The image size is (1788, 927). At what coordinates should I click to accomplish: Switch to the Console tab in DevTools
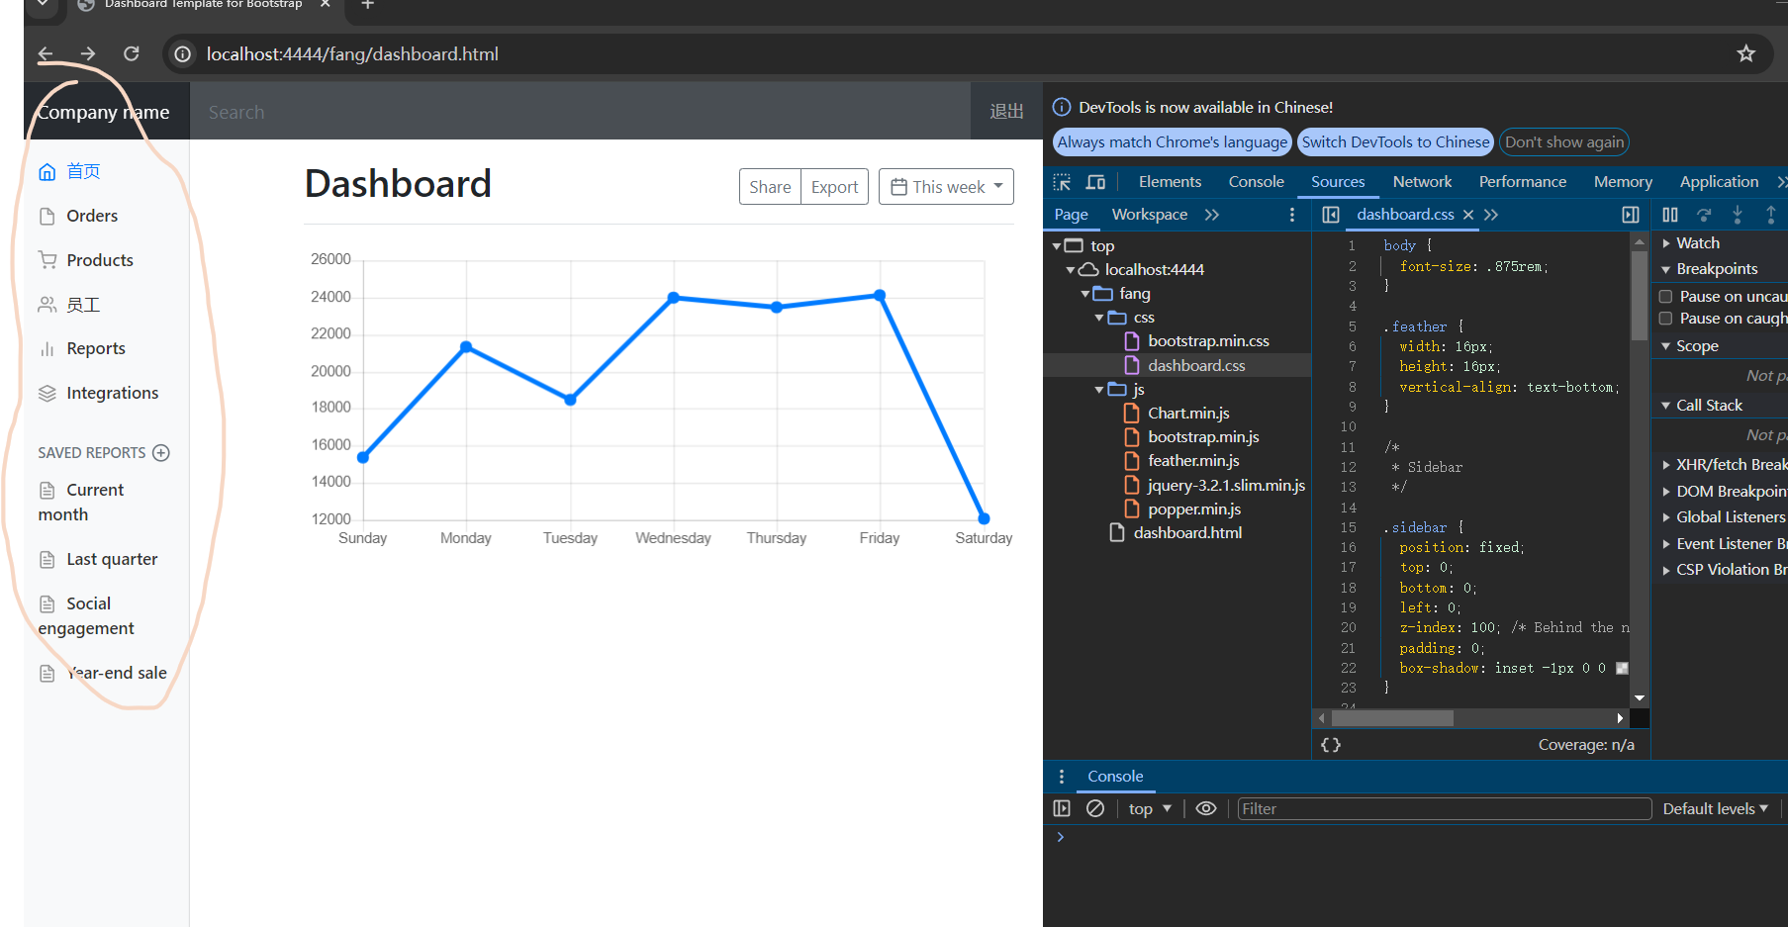1256,182
